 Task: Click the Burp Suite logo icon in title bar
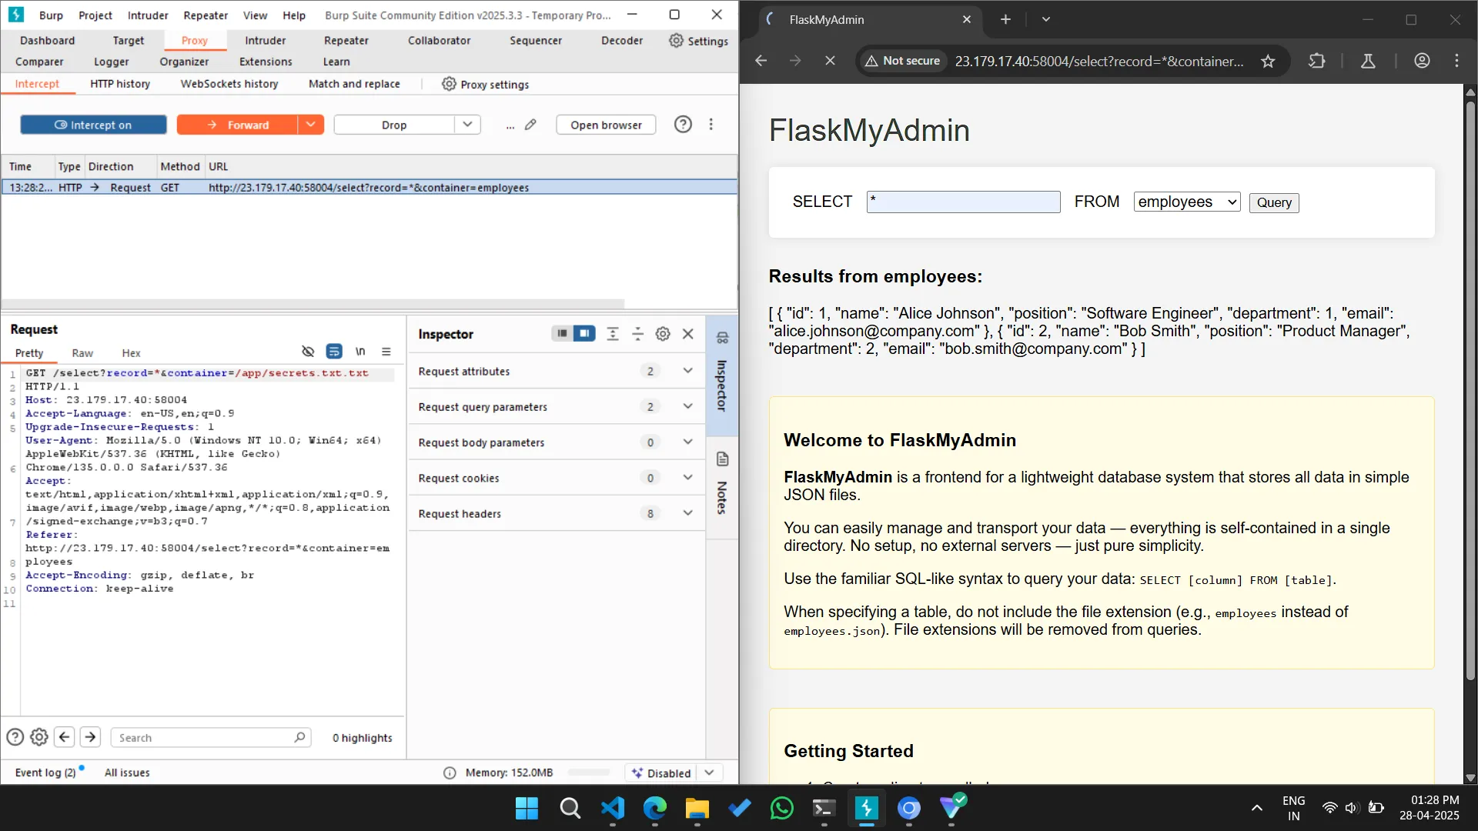16,15
